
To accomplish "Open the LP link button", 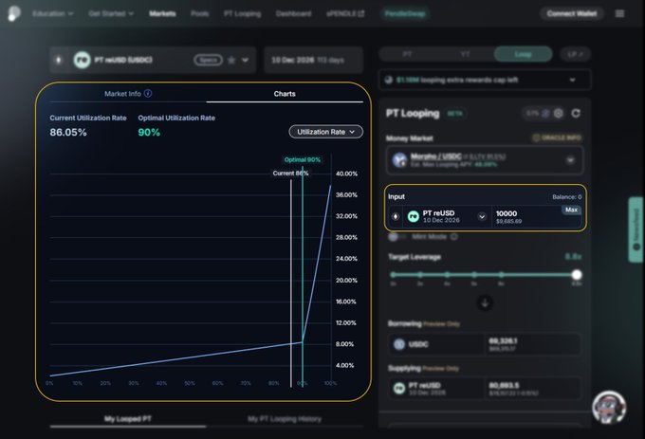I will click(x=575, y=54).
